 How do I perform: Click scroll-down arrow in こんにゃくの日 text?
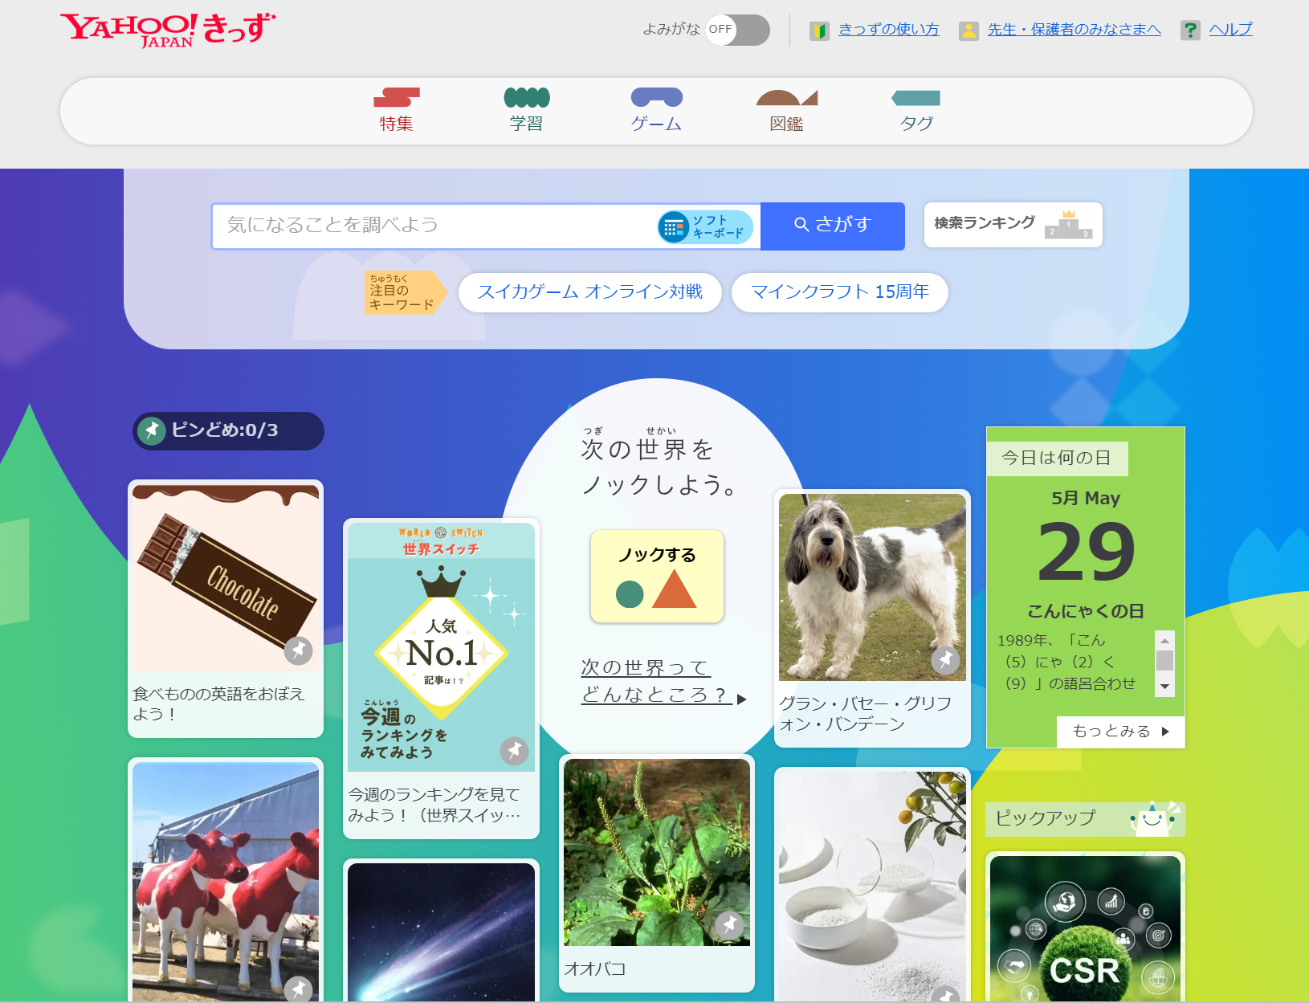click(1164, 687)
